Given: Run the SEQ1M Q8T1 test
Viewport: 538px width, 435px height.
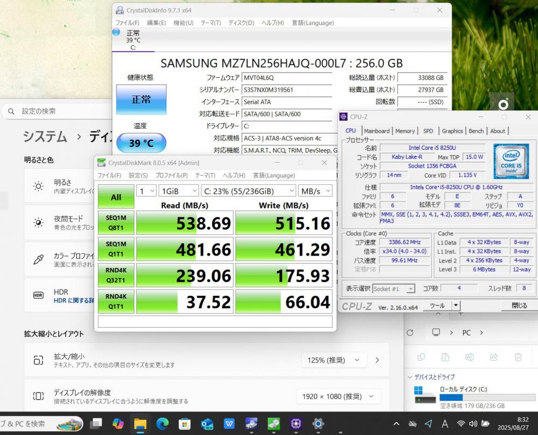Looking at the screenshot, I should (x=116, y=223).
